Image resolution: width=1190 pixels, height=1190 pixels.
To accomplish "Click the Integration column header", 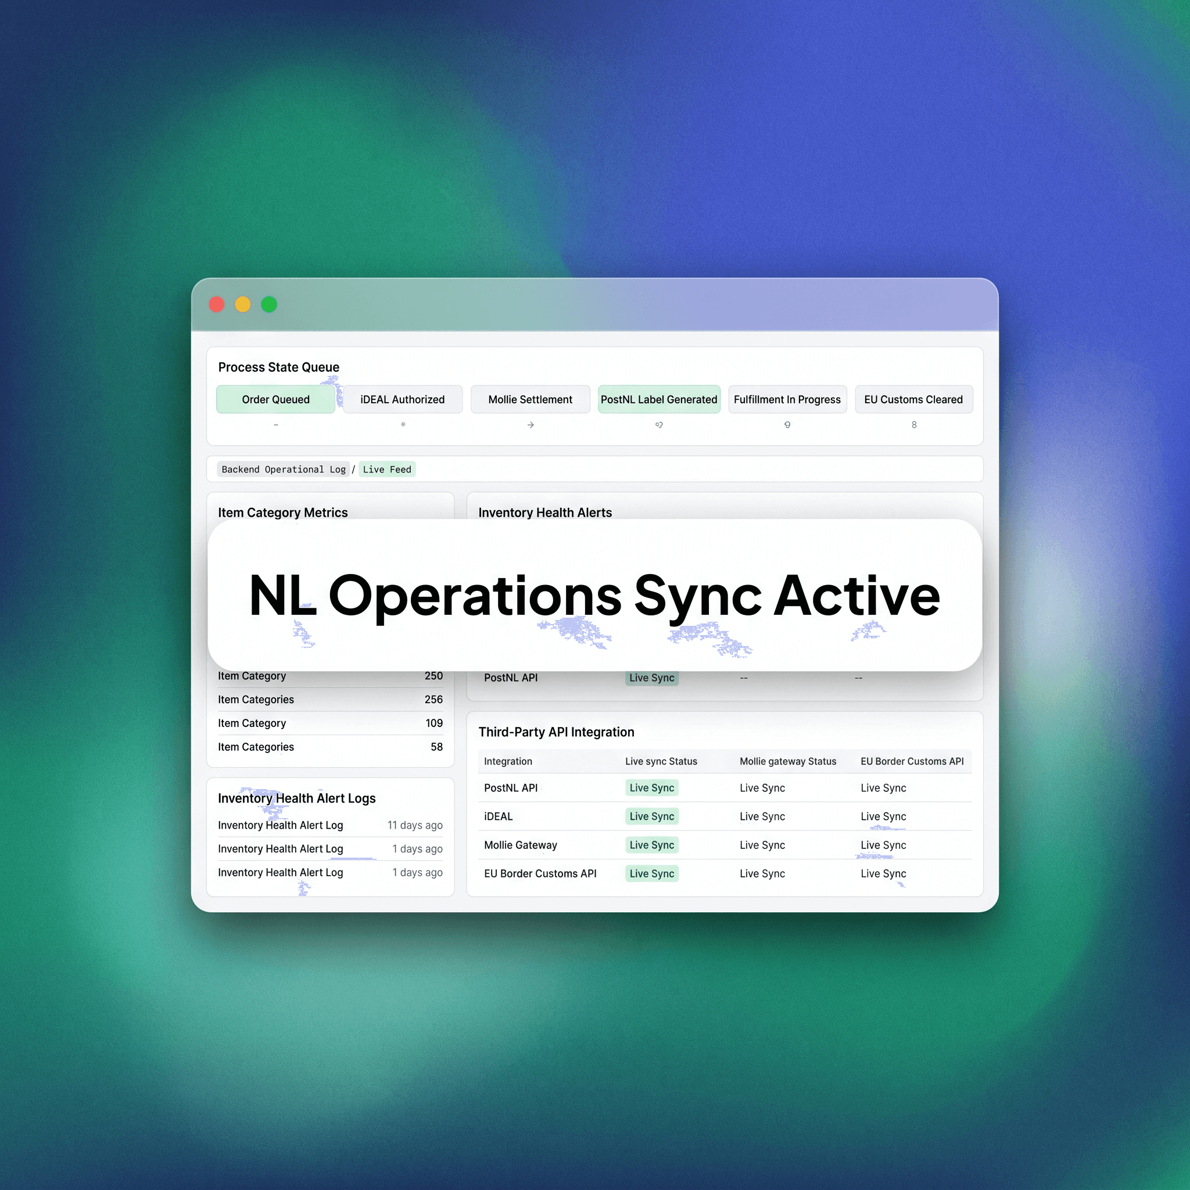I will click(507, 761).
